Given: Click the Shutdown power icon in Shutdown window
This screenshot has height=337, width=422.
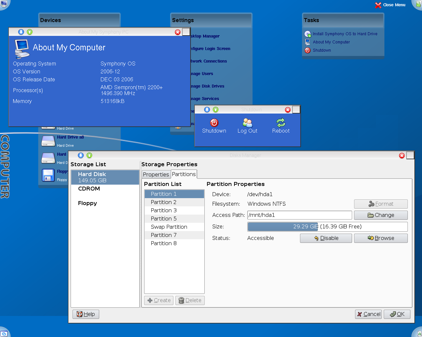Looking at the screenshot, I should [x=214, y=123].
